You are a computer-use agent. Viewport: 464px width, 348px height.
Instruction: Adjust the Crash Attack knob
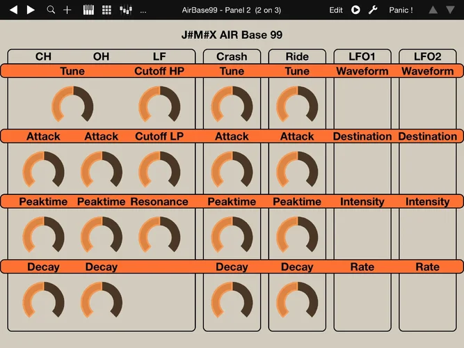(x=232, y=169)
